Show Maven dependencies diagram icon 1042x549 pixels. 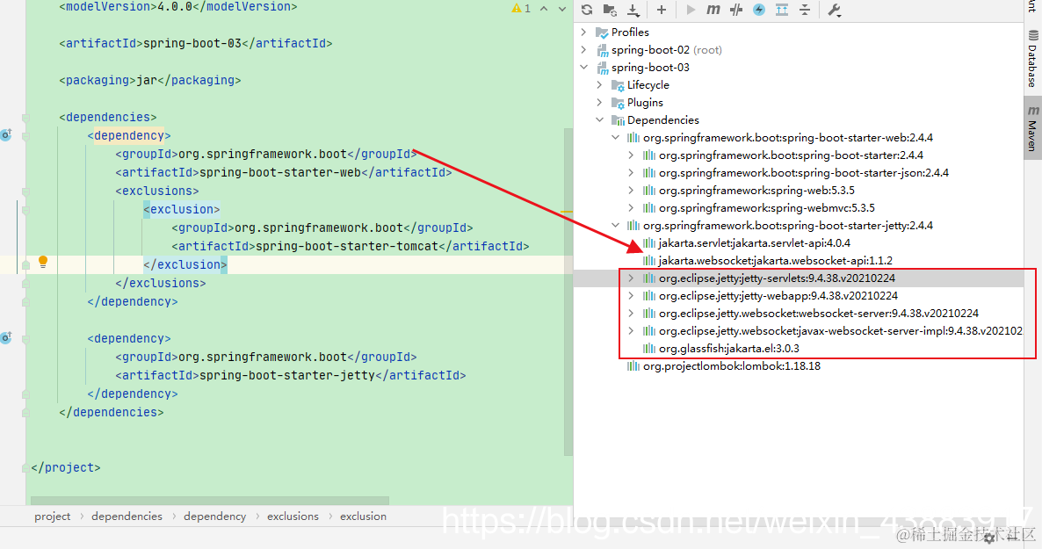tap(782, 10)
